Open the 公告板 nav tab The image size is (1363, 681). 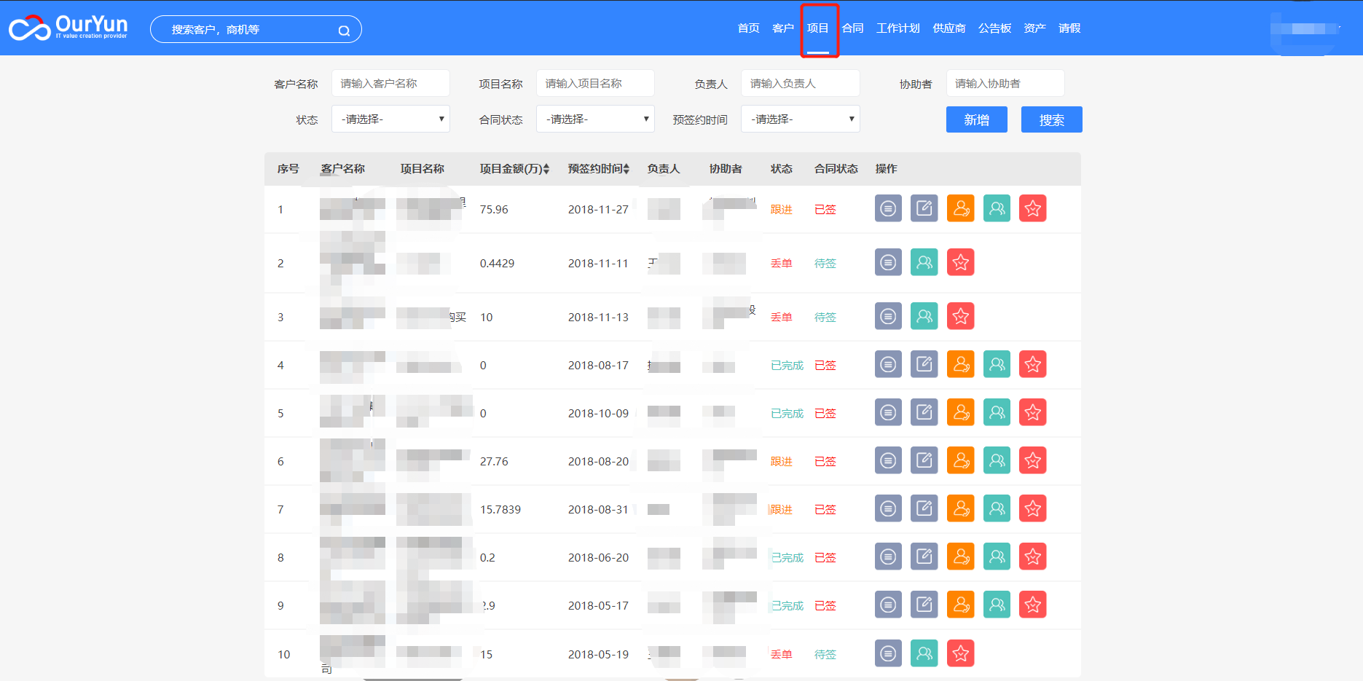(x=995, y=28)
